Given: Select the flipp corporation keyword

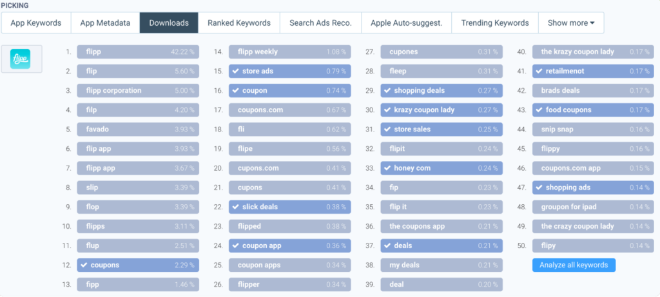Looking at the screenshot, I should pos(137,90).
